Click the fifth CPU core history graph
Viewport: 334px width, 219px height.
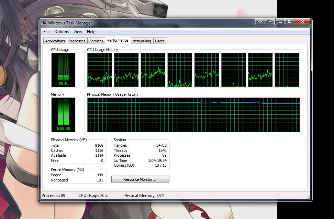tap(207, 70)
